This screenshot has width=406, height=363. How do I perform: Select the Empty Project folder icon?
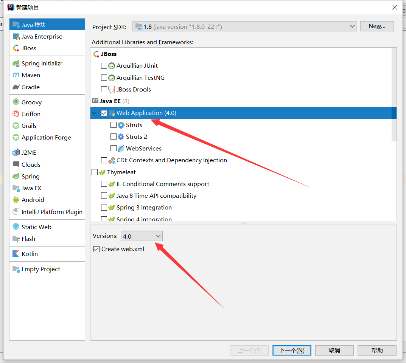click(16, 269)
